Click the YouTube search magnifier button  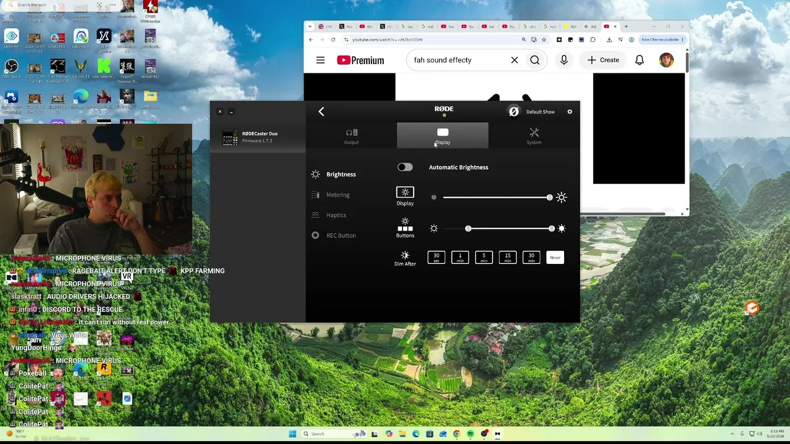click(534, 60)
